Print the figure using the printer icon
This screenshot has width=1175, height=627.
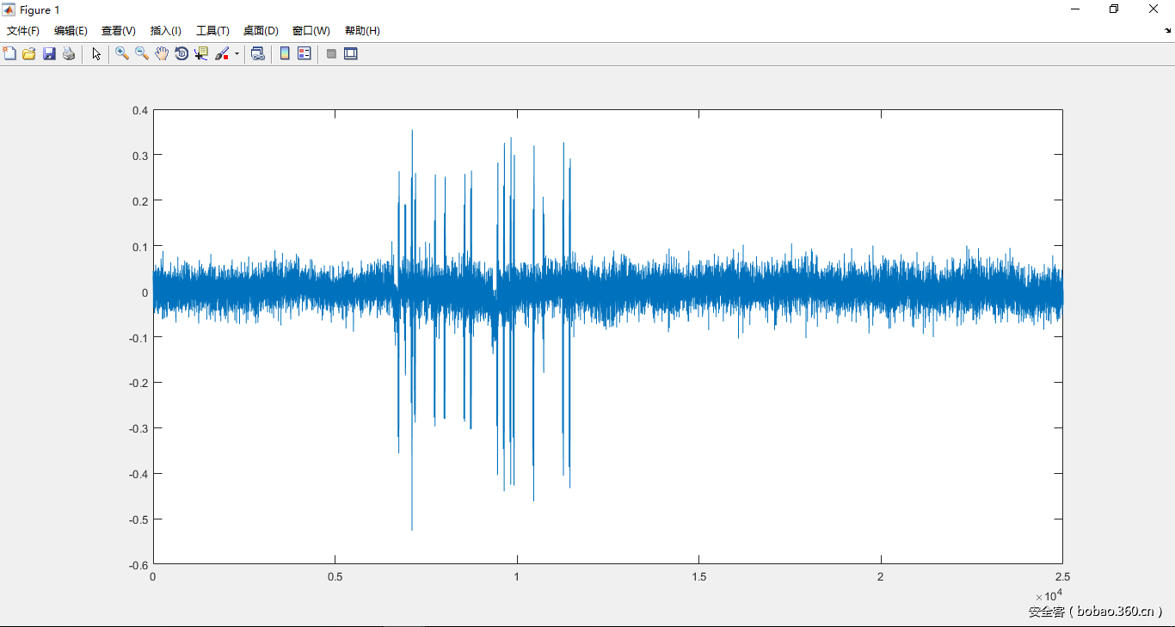[69, 53]
